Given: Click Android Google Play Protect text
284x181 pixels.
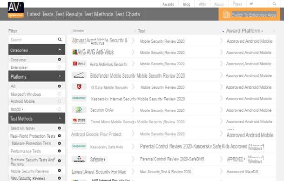Looking at the screenshot, I should coord(96,134).
